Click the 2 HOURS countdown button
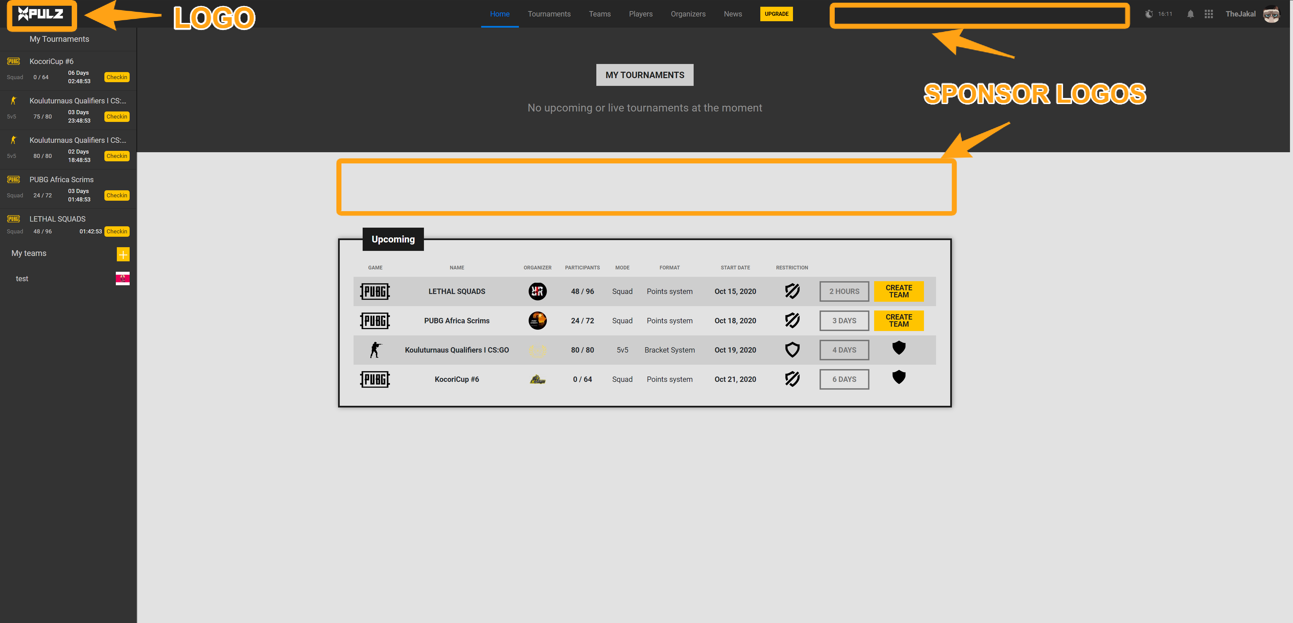Image resolution: width=1293 pixels, height=623 pixels. pyautogui.click(x=844, y=291)
